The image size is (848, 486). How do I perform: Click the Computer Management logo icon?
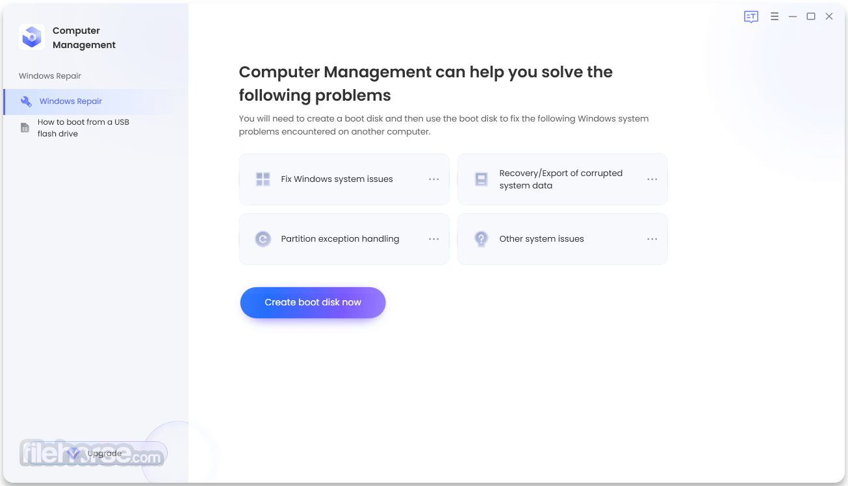pos(31,37)
